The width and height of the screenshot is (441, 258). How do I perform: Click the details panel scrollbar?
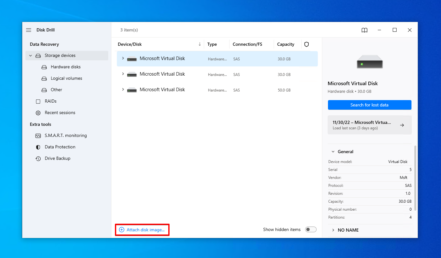coord(415,178)
